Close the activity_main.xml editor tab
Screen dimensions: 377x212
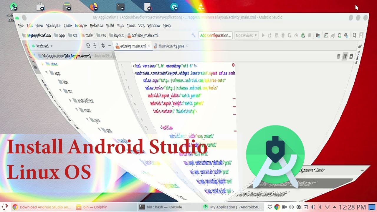coord(149,46)
